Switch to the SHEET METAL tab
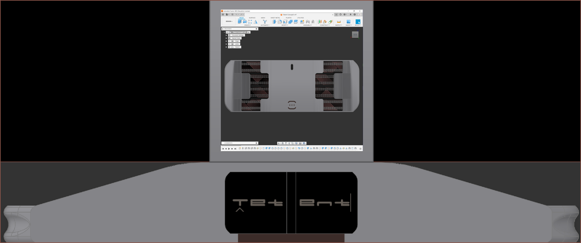Screen dimensions: 581x243 (275, 18)
